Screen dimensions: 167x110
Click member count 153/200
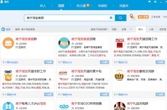tap(135, 44)
